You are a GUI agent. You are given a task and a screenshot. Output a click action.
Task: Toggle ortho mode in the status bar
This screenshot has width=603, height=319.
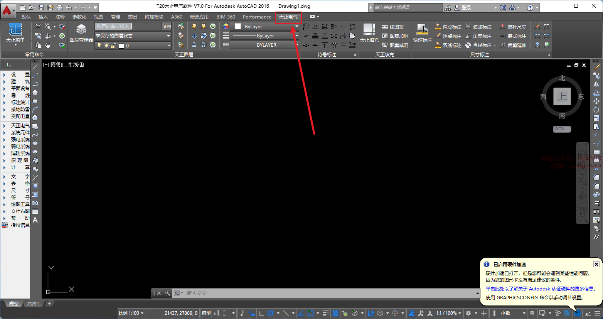pyautogui.click(x=261, y=313)
